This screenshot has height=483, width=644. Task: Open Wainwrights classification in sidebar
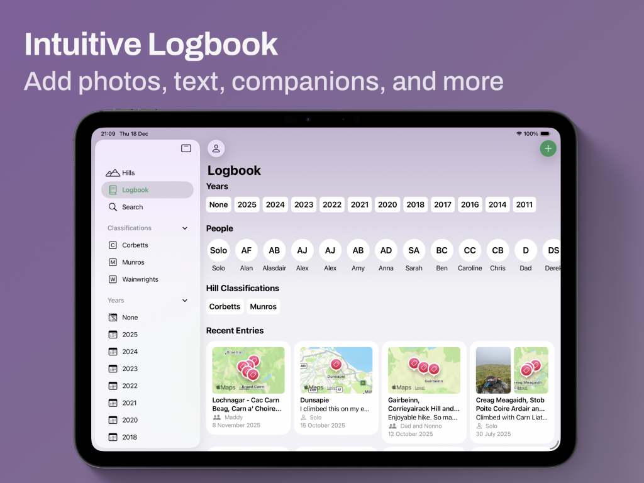coord(140,279)
